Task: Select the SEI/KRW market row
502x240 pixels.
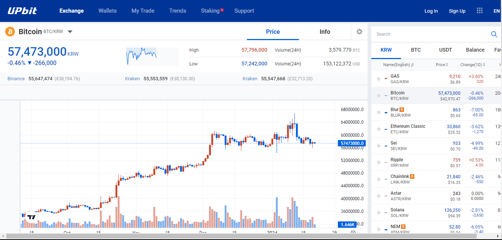Action: point(437,146)
